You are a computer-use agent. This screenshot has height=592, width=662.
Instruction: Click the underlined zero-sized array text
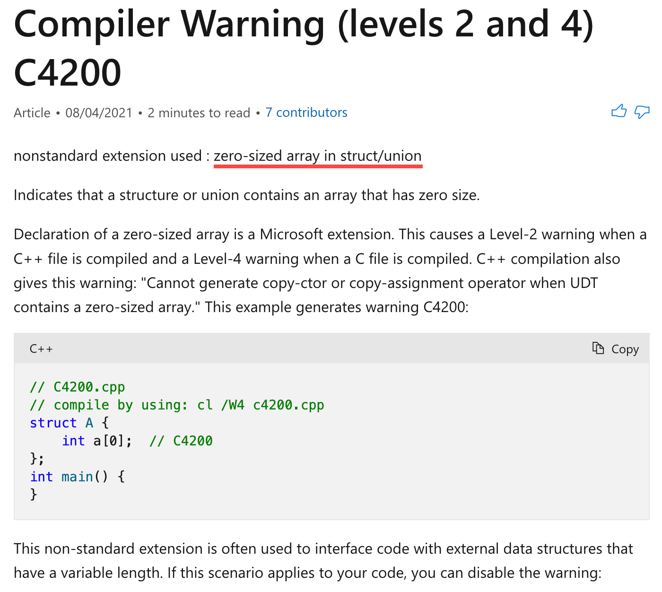(x=317, y=156)
